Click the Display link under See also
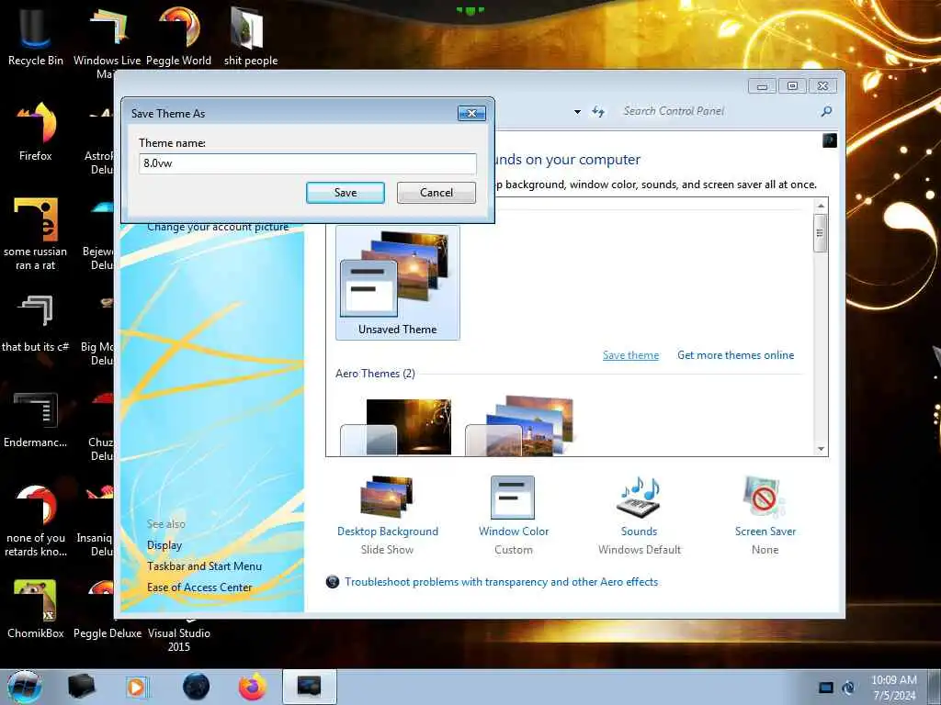The width and height of the screenshot is (941, 705). (164, 545)
